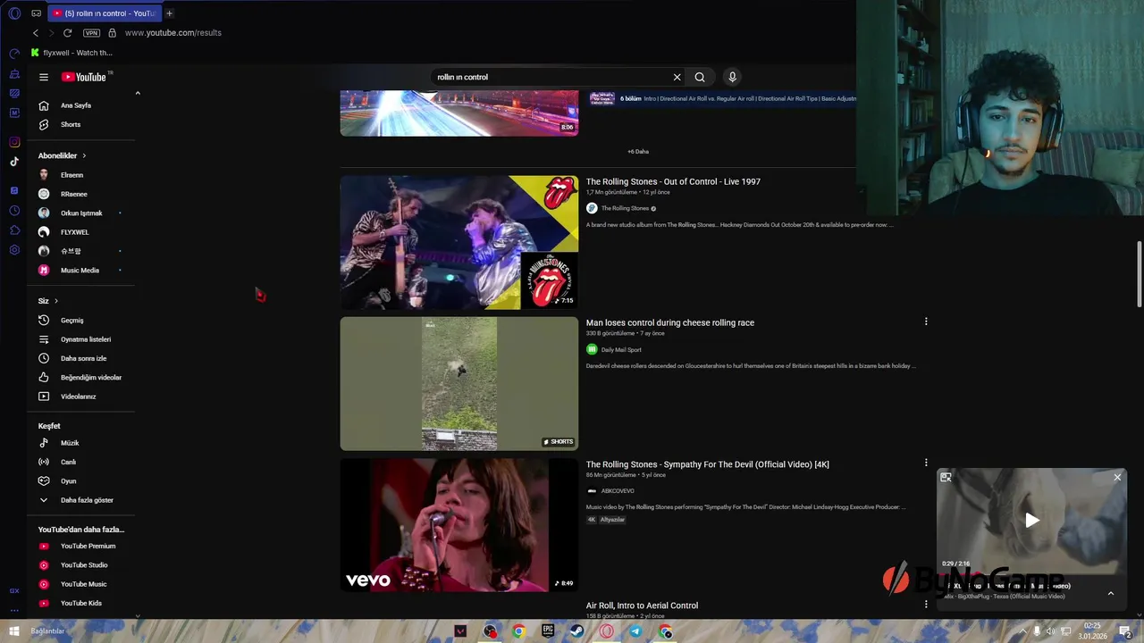Open FLYXWEL channel
The image size is (1144, 643).
(x=80, y=232)
